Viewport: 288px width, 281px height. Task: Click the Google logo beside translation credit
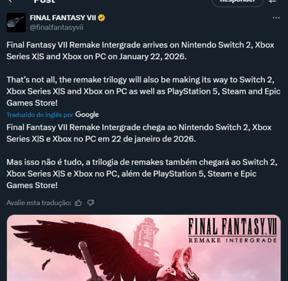click(x=87, y=114)
